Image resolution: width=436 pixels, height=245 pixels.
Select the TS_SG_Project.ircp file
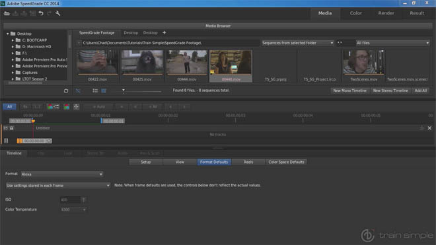tap(320, 65)
